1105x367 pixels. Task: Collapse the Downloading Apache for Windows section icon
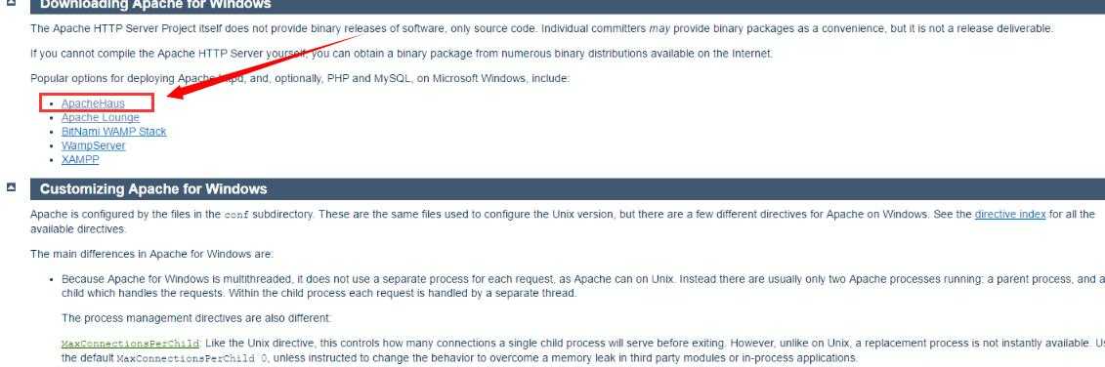pos(11,3)
